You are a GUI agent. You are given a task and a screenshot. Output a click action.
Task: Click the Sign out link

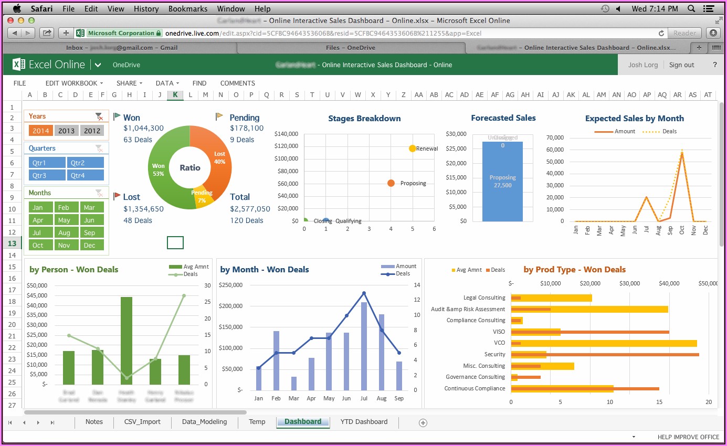click(681, 65)
